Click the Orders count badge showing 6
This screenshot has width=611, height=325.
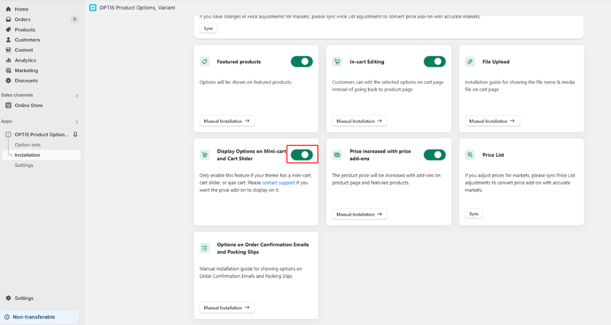pos(75,19)
